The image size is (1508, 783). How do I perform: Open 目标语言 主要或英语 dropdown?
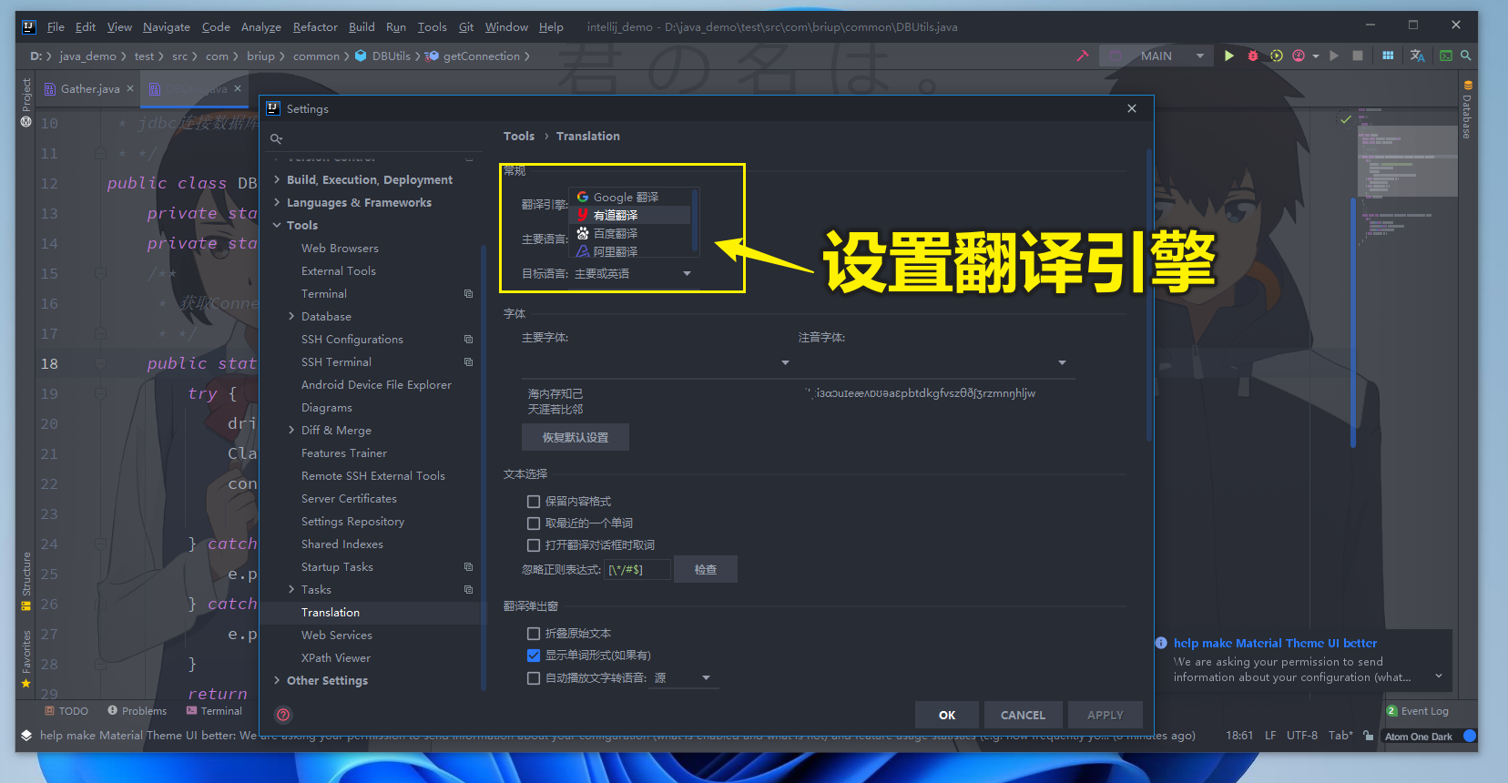(634, 273)
